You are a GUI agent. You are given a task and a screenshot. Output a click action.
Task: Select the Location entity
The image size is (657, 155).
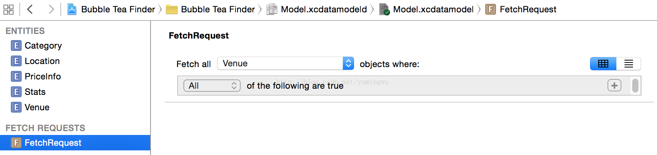(x=36, y=61)
